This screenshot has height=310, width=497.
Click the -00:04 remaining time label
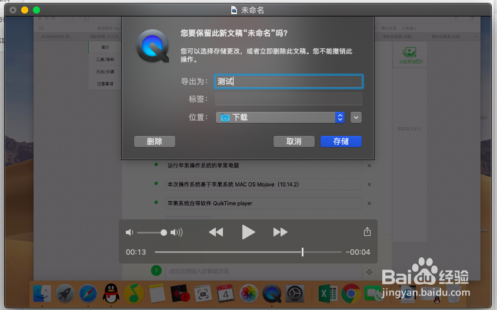tap(358, 252)
